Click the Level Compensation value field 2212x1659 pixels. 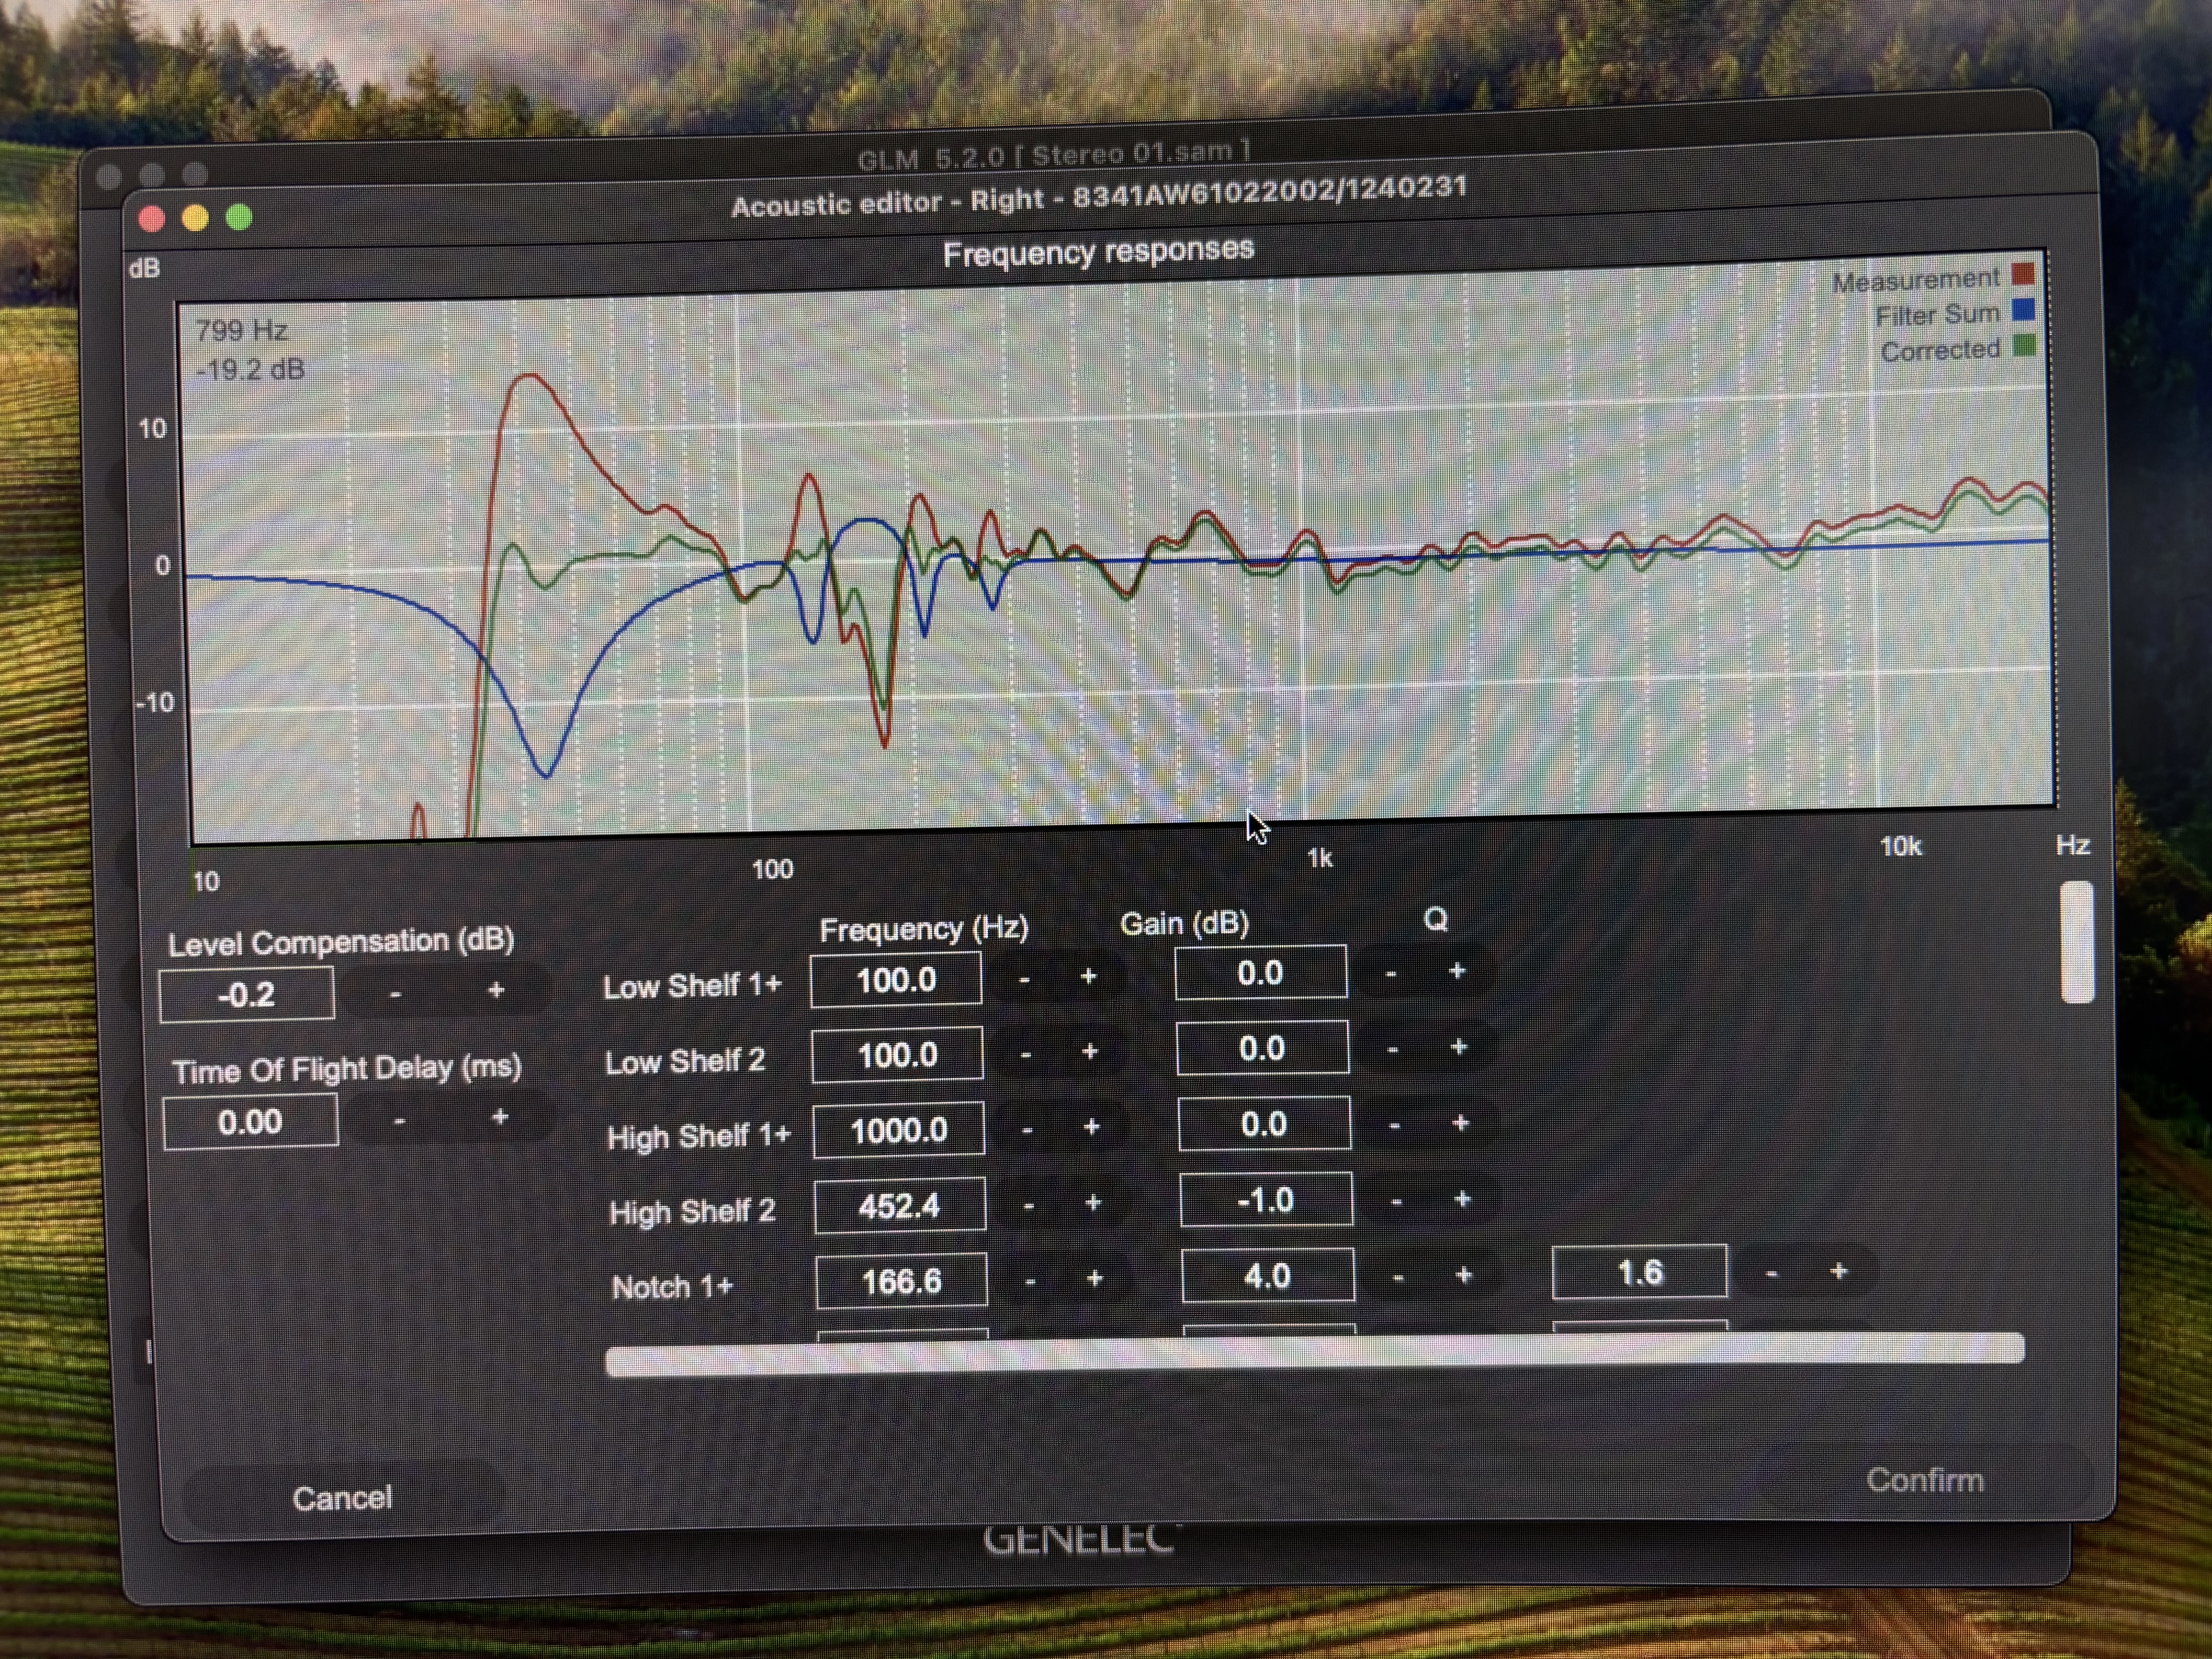pyautogui.click(x=247, y=994)
